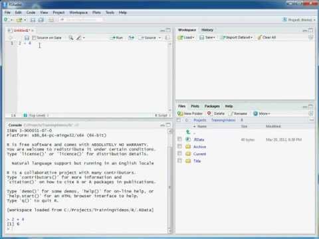Viewport: 319px width, 239px height.
Task: Open the Project dropdown at top right
Action: (299, 20)
